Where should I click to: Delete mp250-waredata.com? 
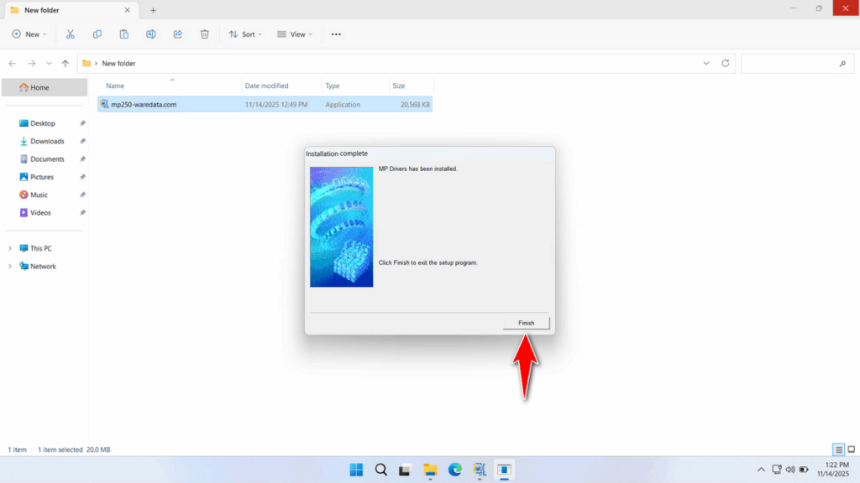pyautogui.click(x=204, y=34)
